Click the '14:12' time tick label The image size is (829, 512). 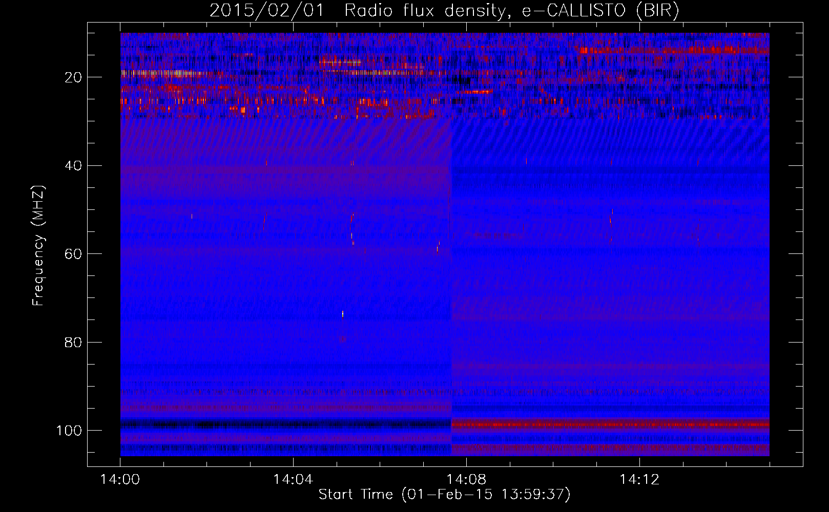[639, 480]
